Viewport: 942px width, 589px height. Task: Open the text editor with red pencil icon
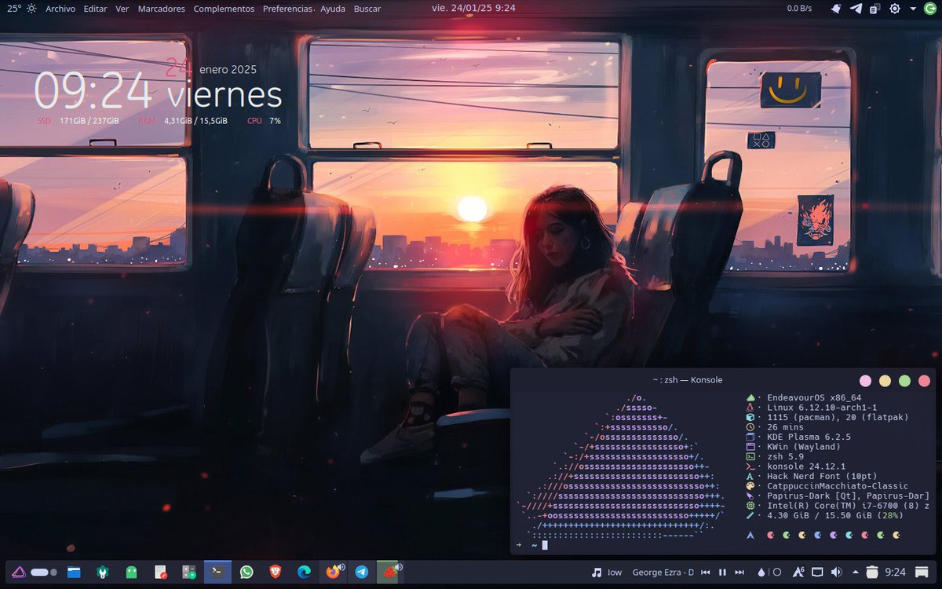point(160,572)
